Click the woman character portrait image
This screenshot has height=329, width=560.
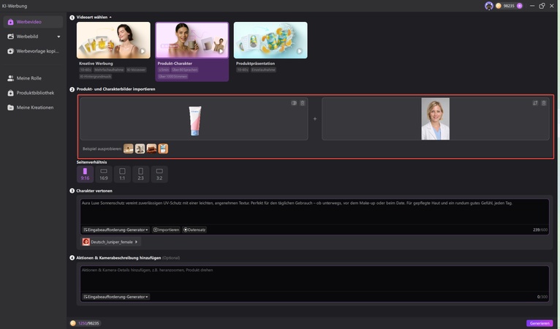pos(436,119)
